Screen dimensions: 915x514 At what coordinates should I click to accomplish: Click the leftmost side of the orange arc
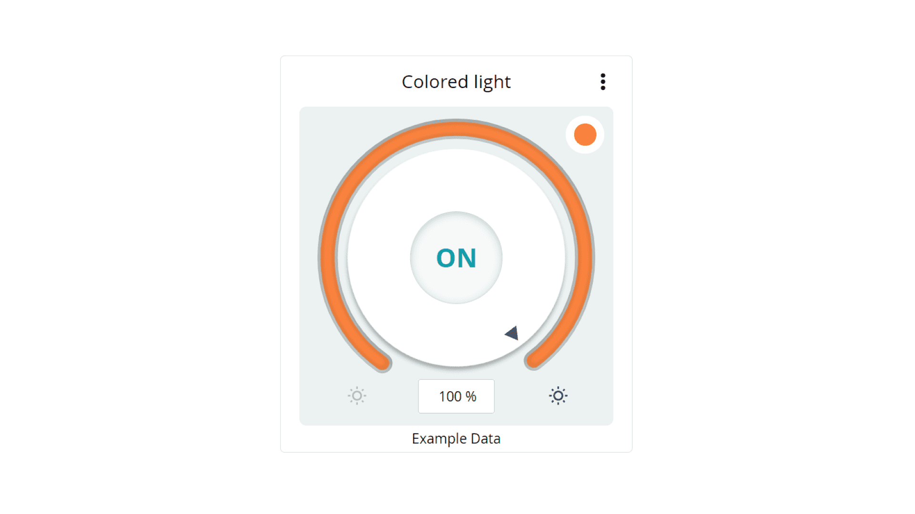(x=327, y=257)
